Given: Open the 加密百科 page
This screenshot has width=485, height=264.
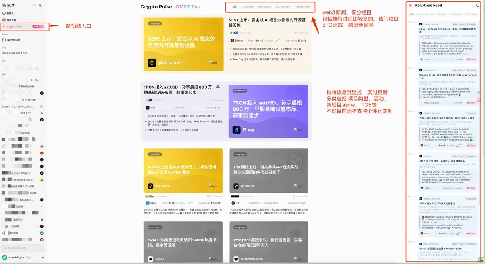Looking at the screenshot, I should pyautogui.click(x=8, y=19).
